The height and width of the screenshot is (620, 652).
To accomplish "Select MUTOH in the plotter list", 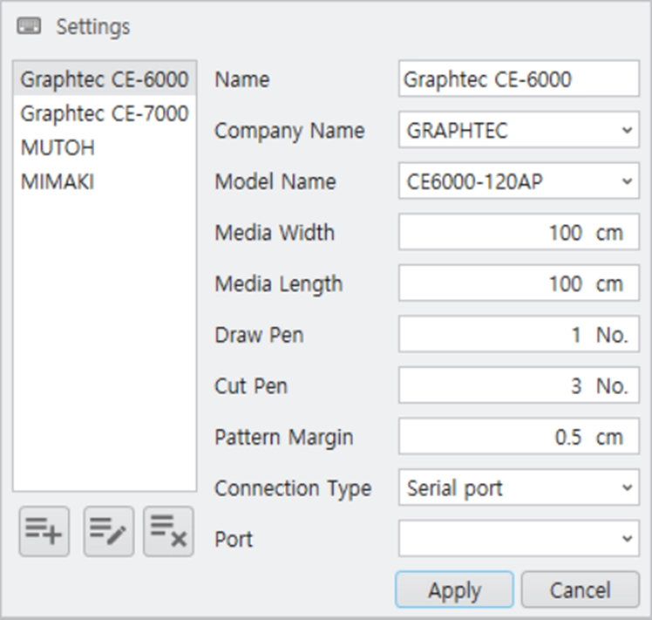I will 105,147.
